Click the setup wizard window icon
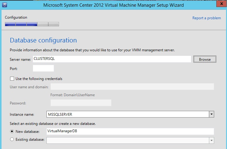 click(4, 5)
